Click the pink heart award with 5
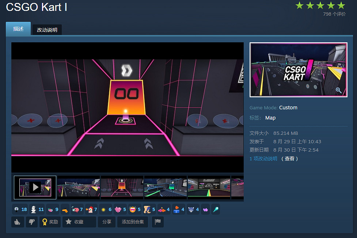The width and height of the screenshot is (357, 238). (120, 210)
